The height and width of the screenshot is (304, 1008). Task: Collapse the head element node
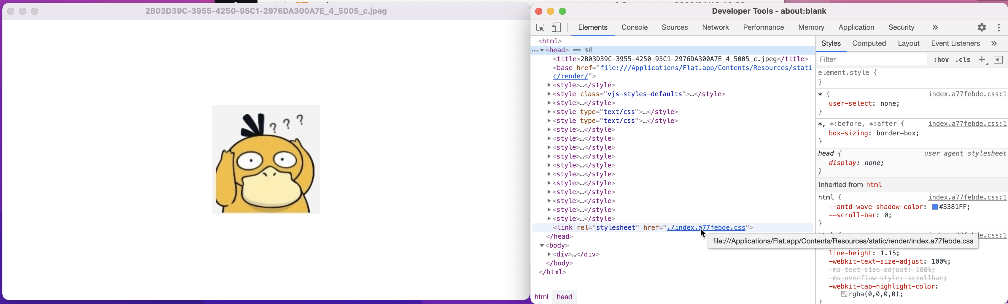point(542,50)
